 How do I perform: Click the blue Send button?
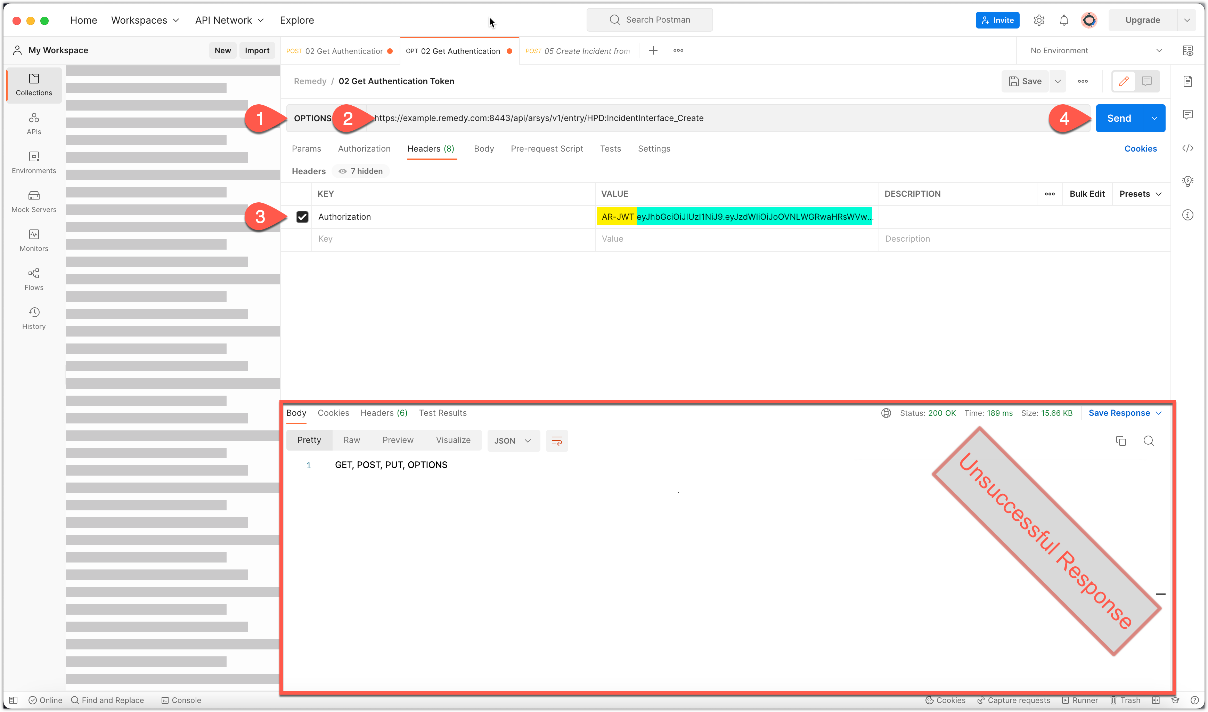(1119, 119)
